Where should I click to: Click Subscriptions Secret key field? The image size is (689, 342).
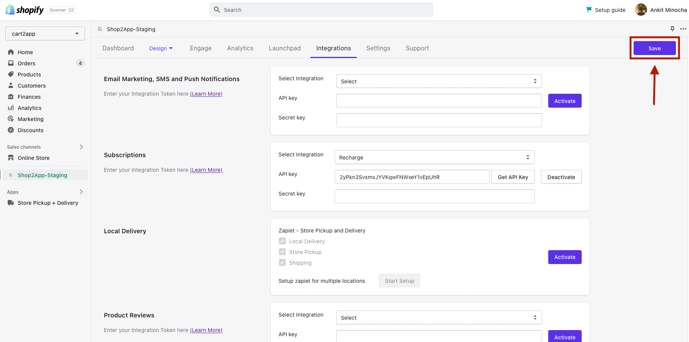(x=435, y=196)
